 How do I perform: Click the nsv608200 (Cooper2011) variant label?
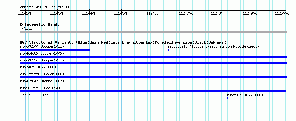pos(42,46)
